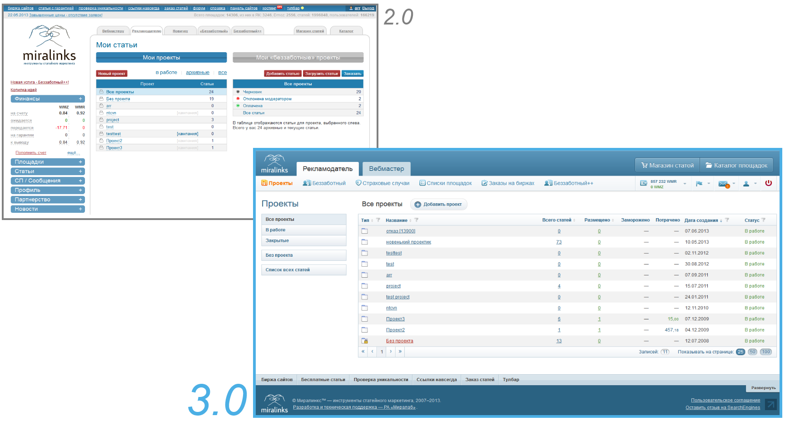Open the Новичку tab in 2.0 window
785x421 pixels.
pyautogui.click(x=180, y=31)
